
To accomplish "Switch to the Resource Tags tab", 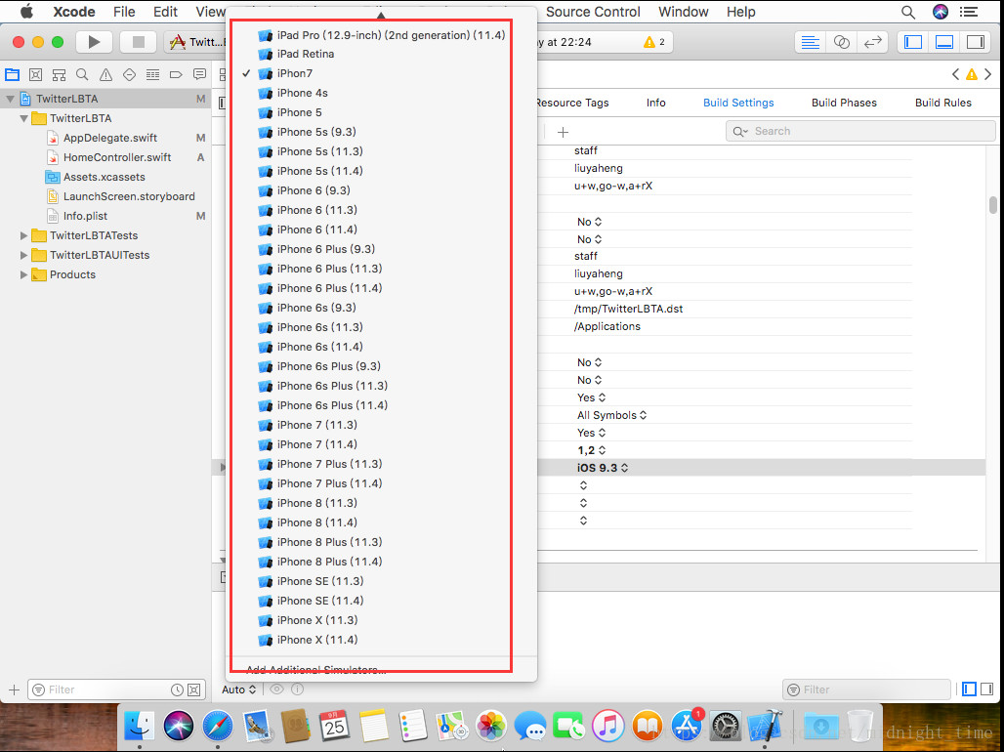I will [x=572, y=103].
